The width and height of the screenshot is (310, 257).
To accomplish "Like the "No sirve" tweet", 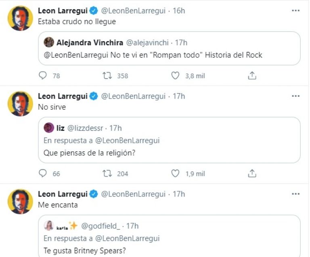I will [175, 173].
